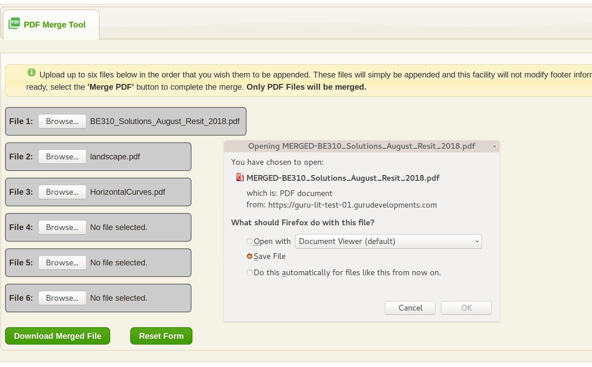Click Download Merged File
Viewport: 592px width, 367px height.
[57, 336]
